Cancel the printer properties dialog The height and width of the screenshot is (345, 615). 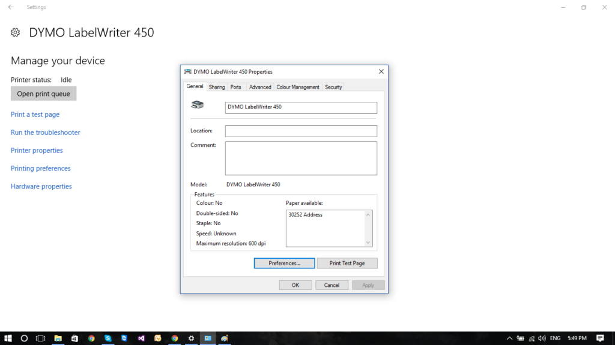[x=332, y=285]
